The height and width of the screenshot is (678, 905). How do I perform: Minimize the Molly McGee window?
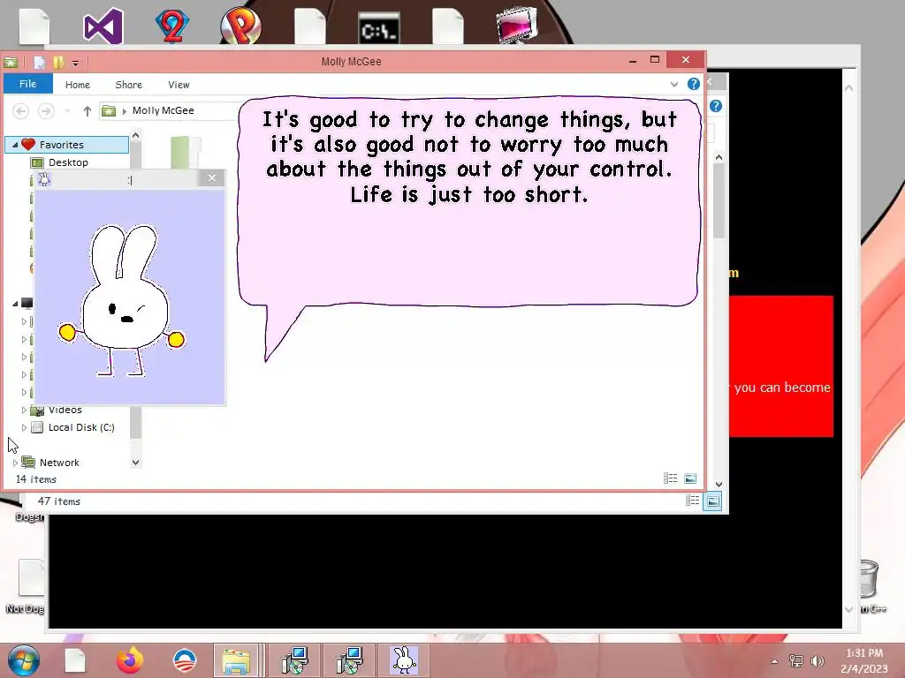[633, 60]
